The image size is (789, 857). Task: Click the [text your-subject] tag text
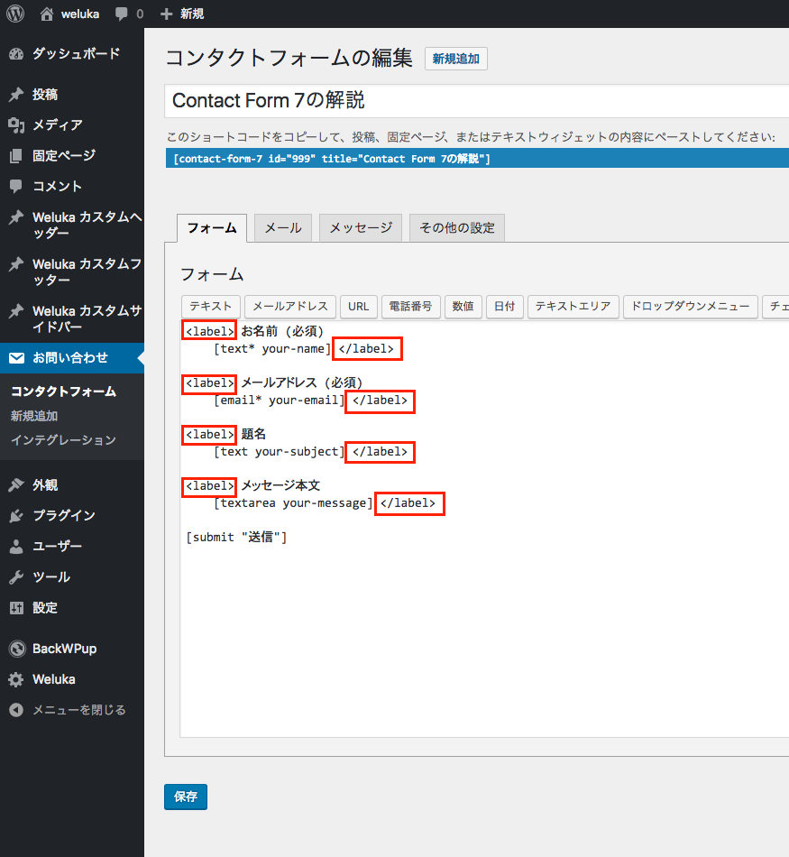tap(280, 451)
